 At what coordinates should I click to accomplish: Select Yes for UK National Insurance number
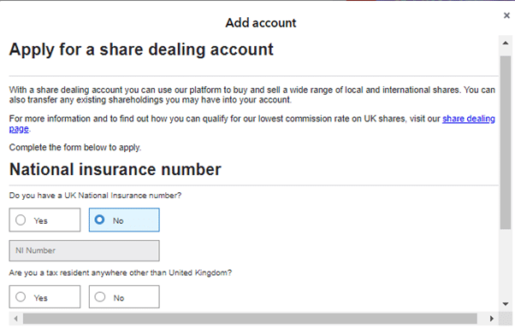pyautogui.click(x=44, y=220)
